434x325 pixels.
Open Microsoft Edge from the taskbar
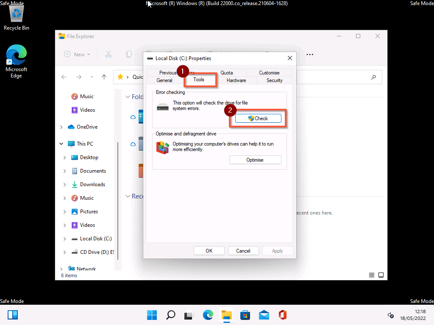pos(208,315)
